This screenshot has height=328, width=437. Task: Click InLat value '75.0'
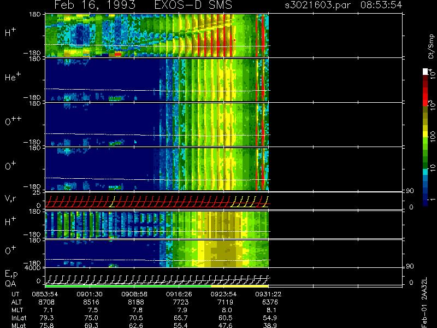click(x=91, y=318)
